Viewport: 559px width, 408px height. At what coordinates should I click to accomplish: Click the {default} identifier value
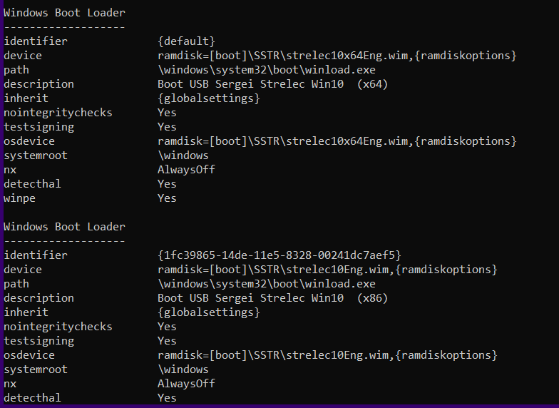pos(186,41)
